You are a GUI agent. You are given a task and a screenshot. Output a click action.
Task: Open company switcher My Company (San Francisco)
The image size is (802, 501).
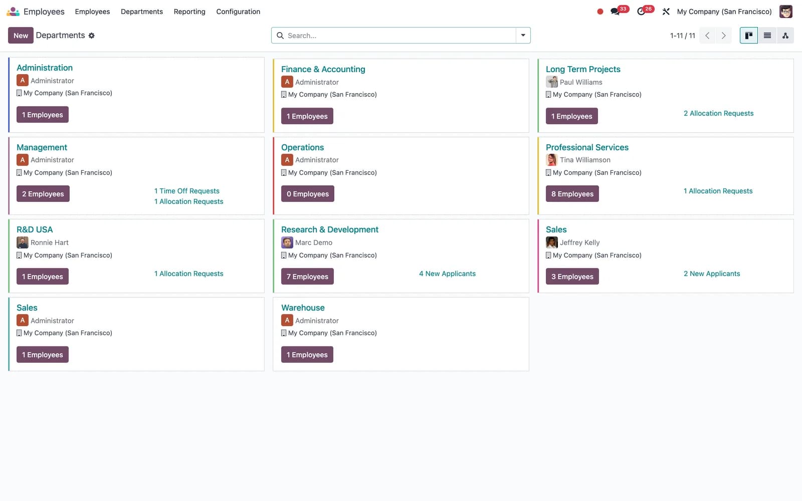[x=724, y=12]
